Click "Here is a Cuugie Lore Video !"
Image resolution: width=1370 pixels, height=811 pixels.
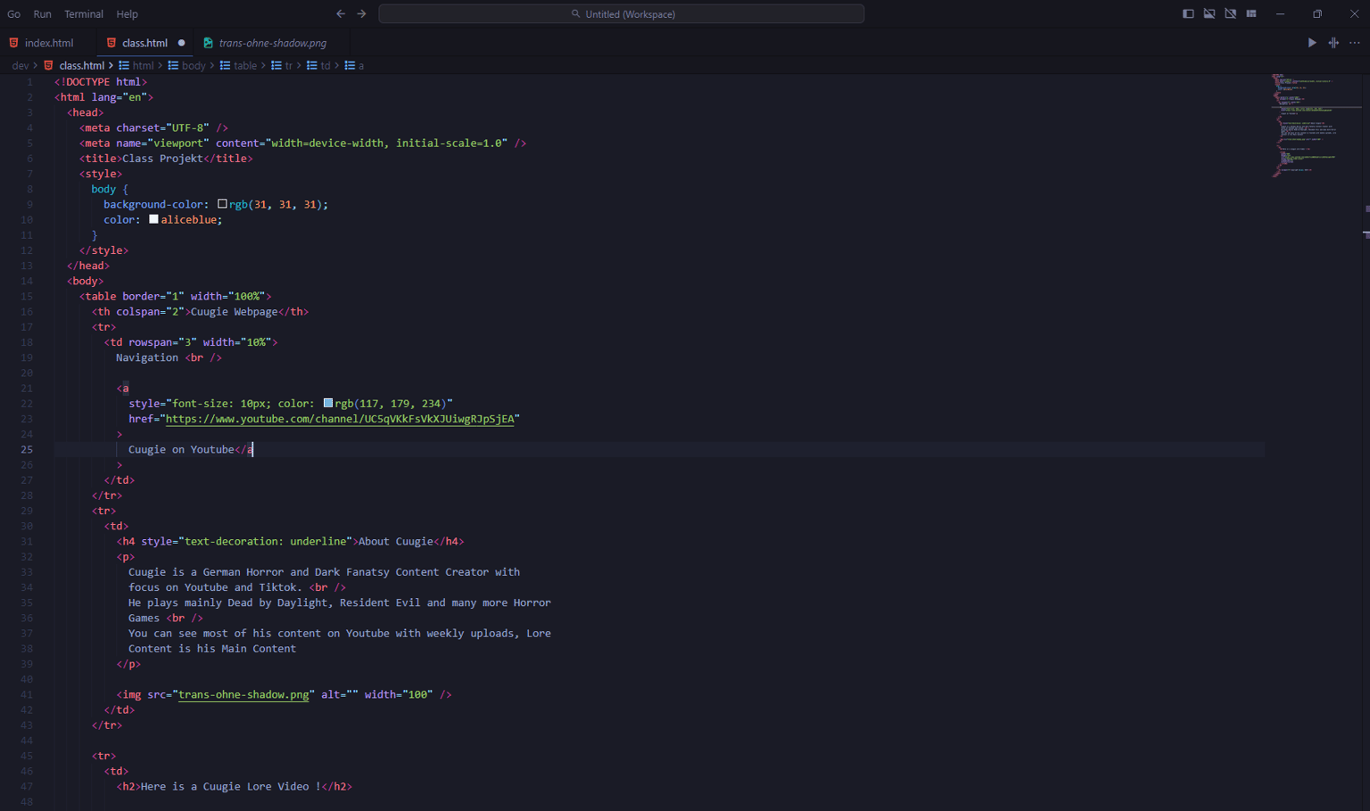[x=230, y=787]
